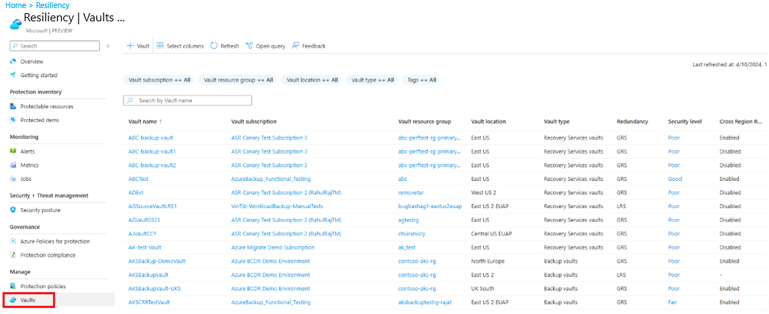Open AKSBackup-DemoVault link
Screen dimensions: 769x314
click(x=157, y=261)
